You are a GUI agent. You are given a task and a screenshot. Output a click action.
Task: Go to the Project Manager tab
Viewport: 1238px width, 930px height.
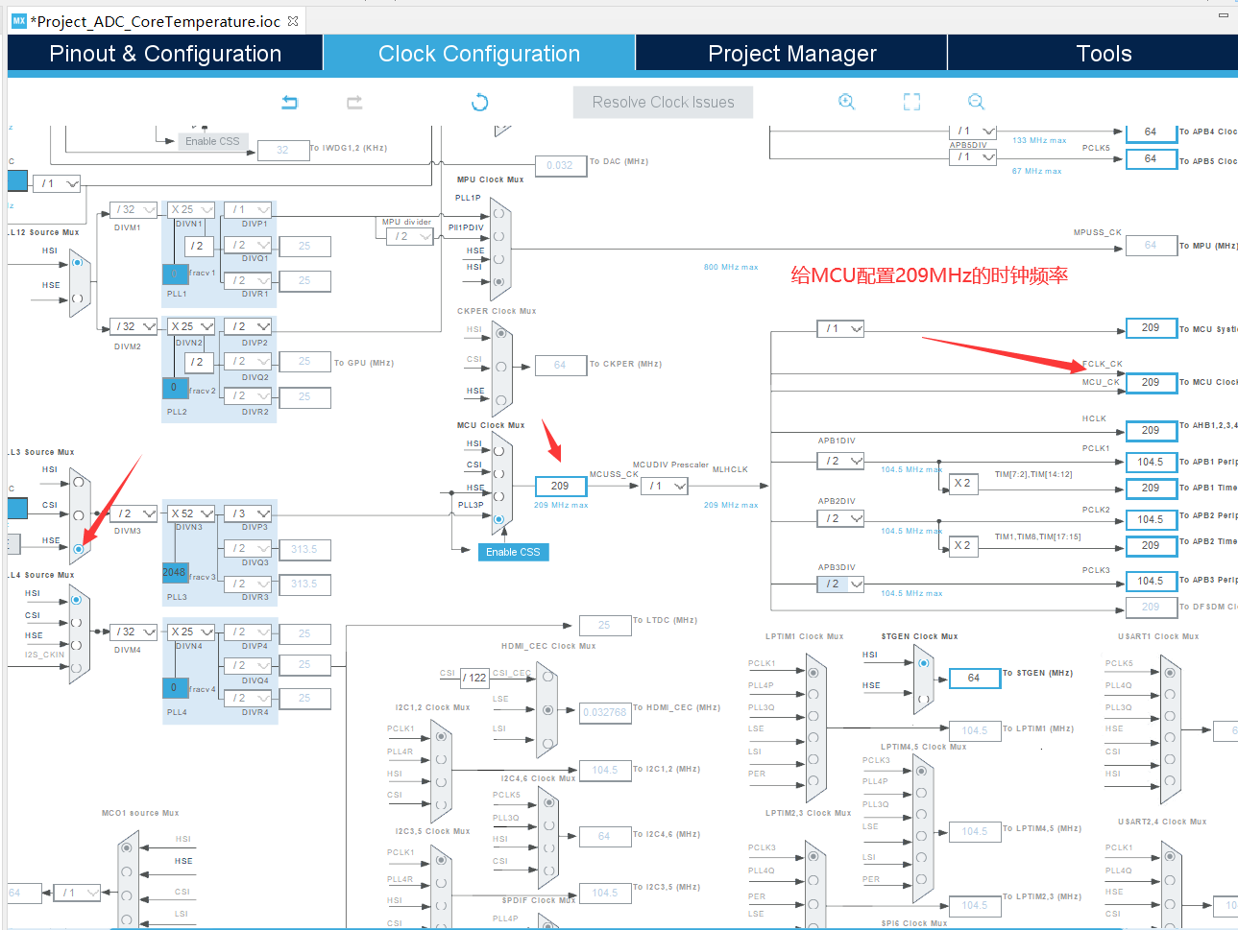(x=792, y=54)
